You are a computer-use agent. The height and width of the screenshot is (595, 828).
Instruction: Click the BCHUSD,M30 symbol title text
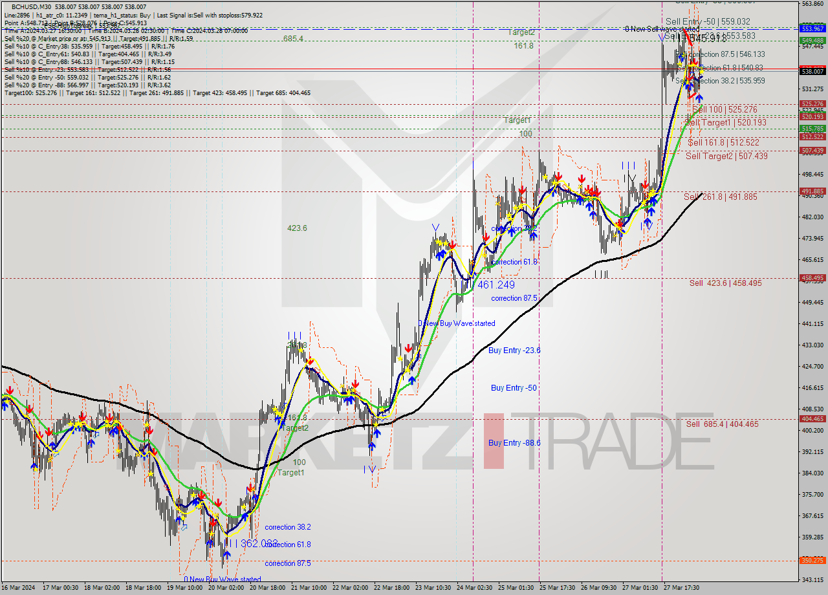pyautogui.click(x=30, y=6)
